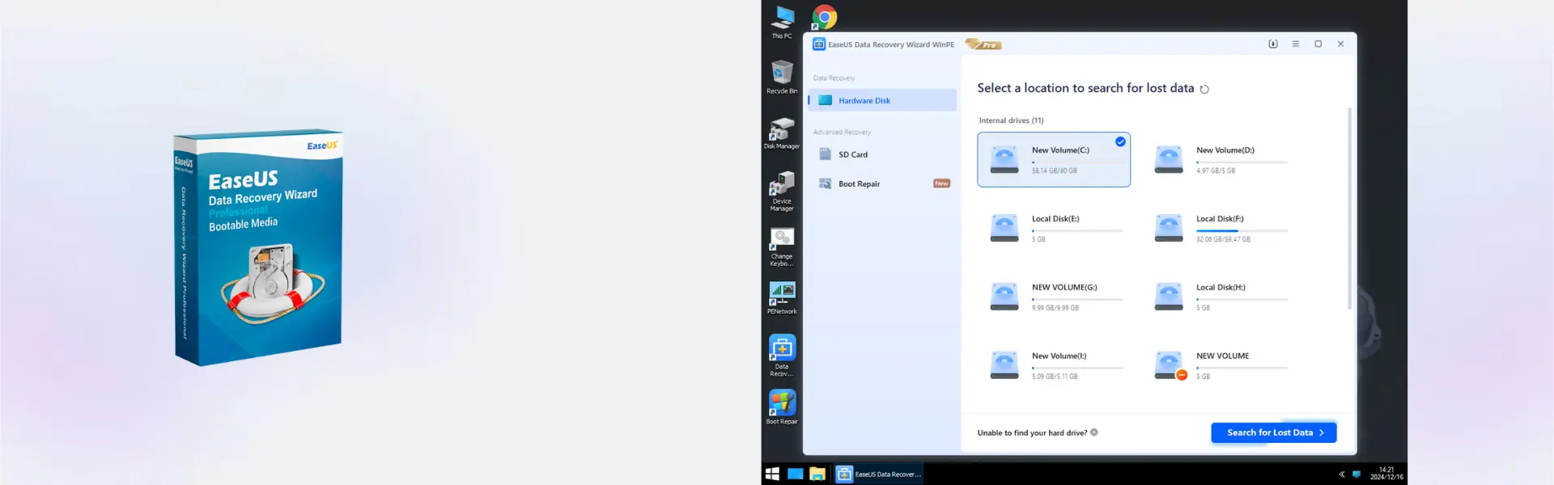Image resolution: width=1554 pixels, height=485 pixels.
Task: Open the blue taskbar desktop icon
Action: pos(796,474)
